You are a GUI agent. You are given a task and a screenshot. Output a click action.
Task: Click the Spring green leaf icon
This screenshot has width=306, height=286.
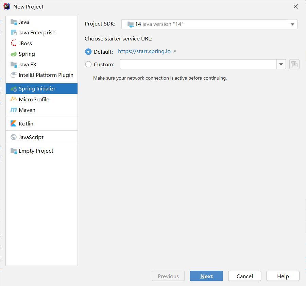14,54
